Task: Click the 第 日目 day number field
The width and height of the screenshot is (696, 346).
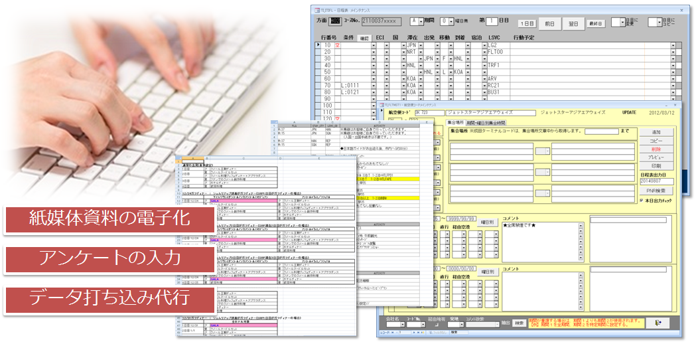Action: pos(492,21)
